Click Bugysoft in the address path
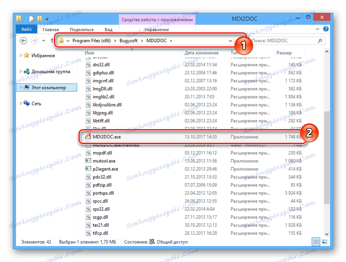Viewport: 346px width, 262px height. click(129, 41)
